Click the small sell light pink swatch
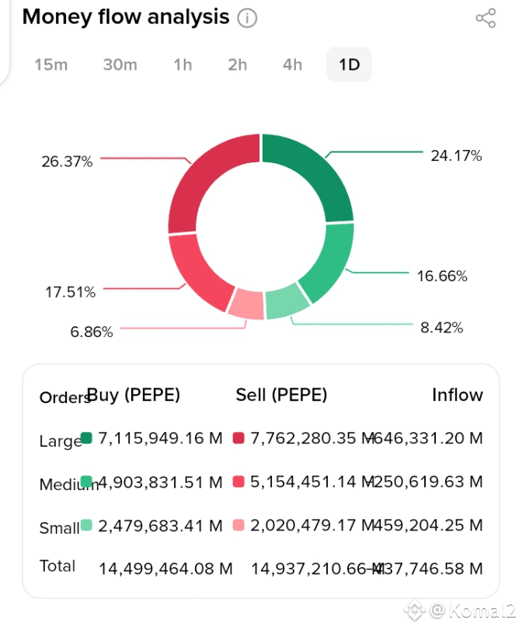 tap(238, 525)
